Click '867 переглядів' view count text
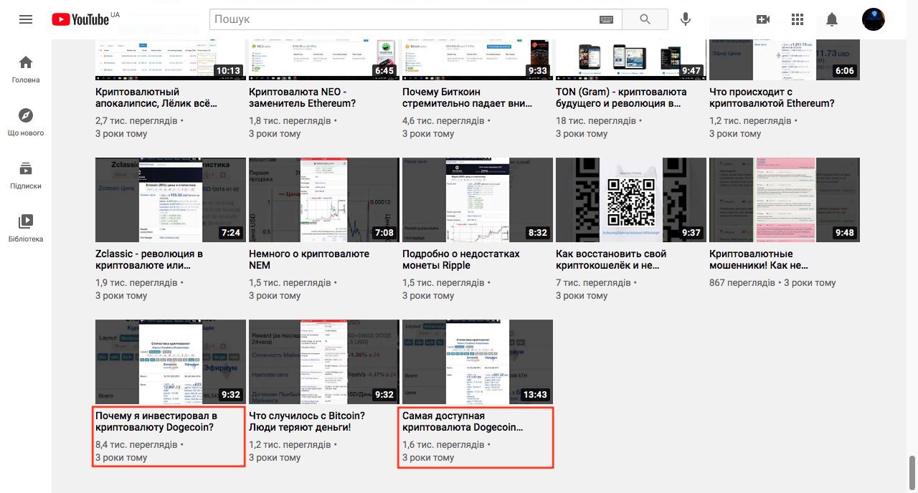The image size is (918, 493). [742, 283]
